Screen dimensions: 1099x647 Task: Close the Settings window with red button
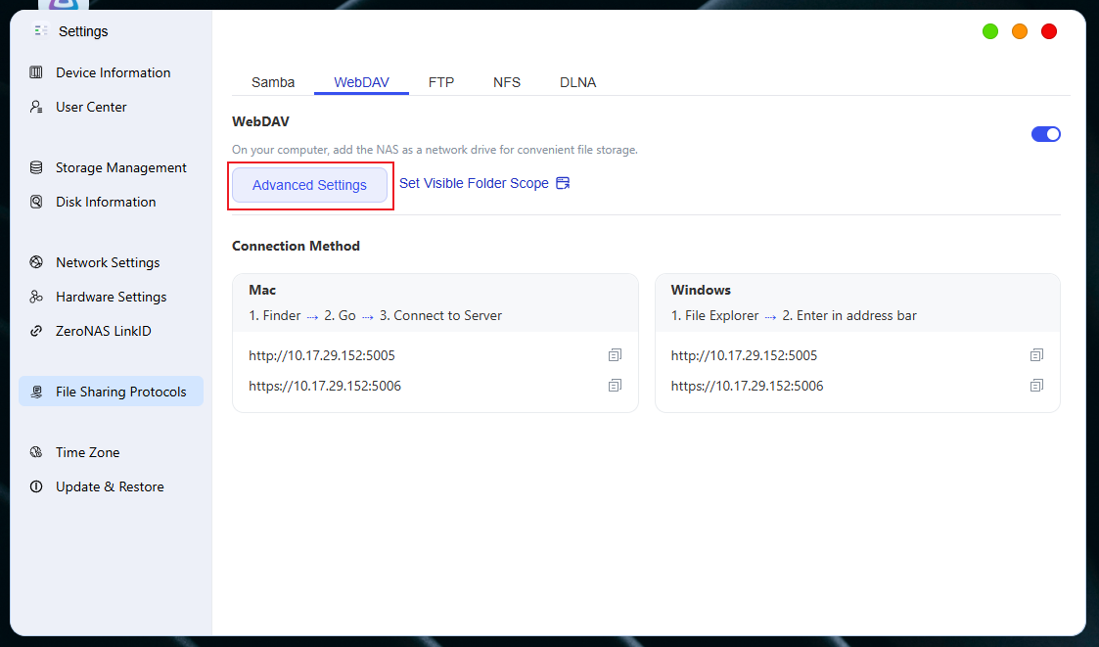coord(1049,31)
